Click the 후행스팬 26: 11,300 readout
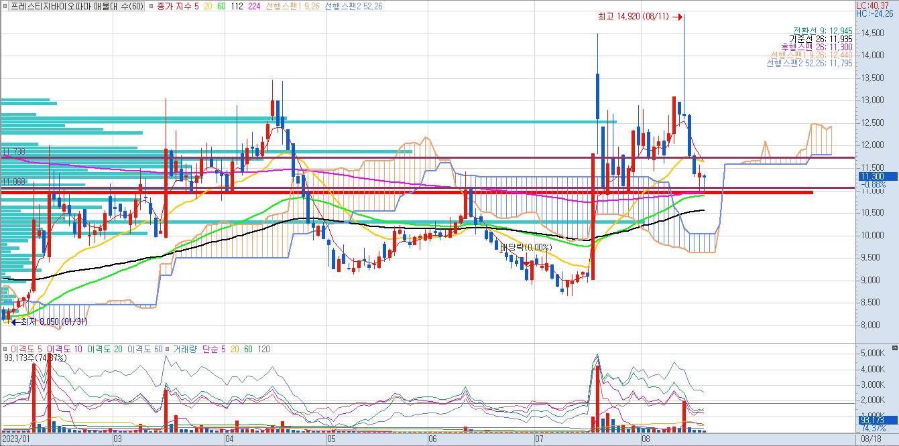Viewport: 899px width, 446px height. pyautogui.click(x=817, y=47)
